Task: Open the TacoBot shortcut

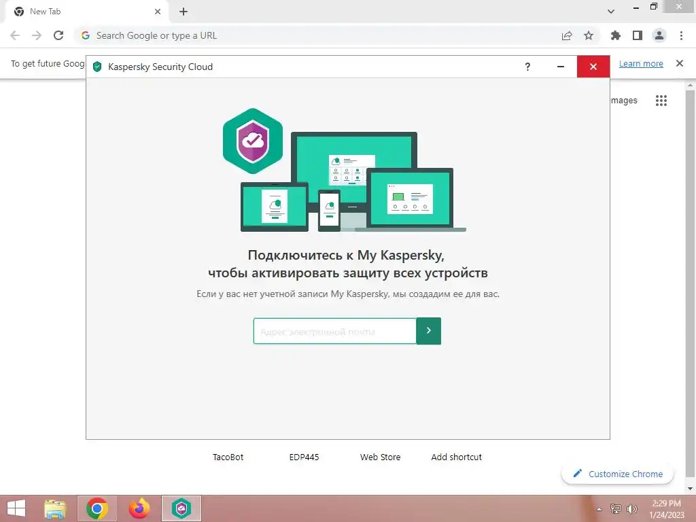Action: 228,457
